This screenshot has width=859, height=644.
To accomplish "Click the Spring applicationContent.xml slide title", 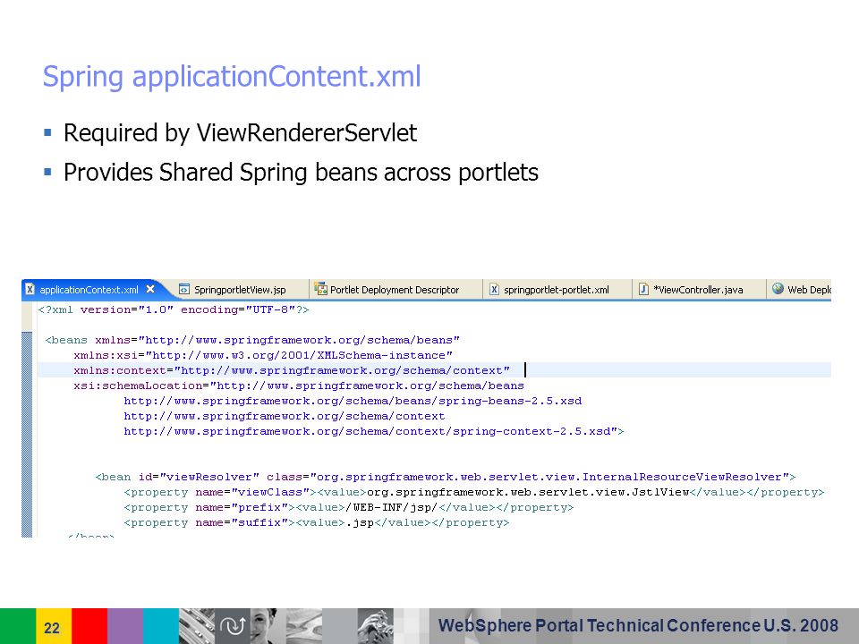I will pyautogui.click(x=232, y=77).
